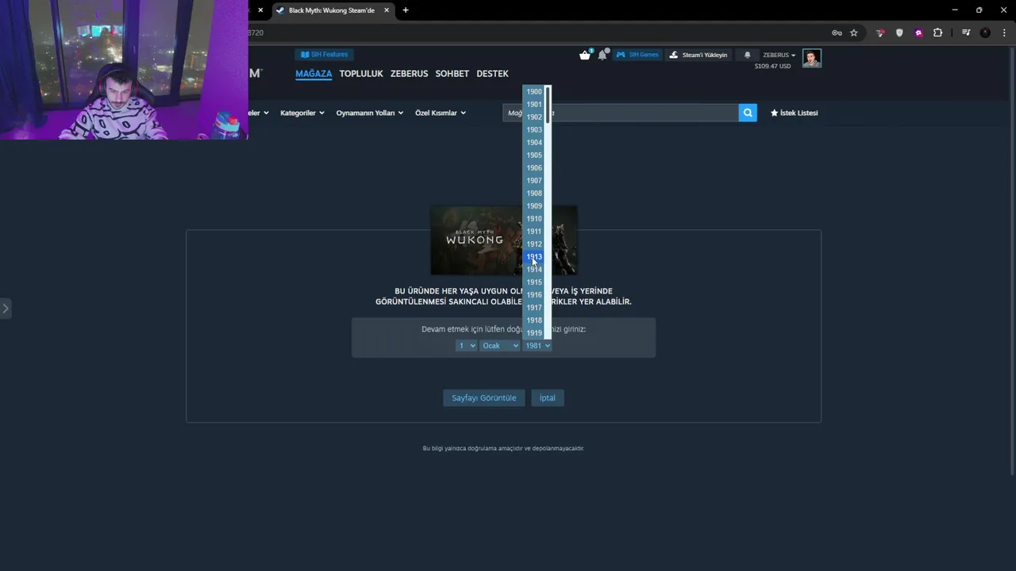The image size is (1016, 571).
Task: Select year 1910 in list
Action: click(534, 219)
